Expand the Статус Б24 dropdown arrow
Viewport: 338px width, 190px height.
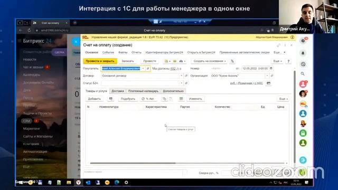coord(181,83)
